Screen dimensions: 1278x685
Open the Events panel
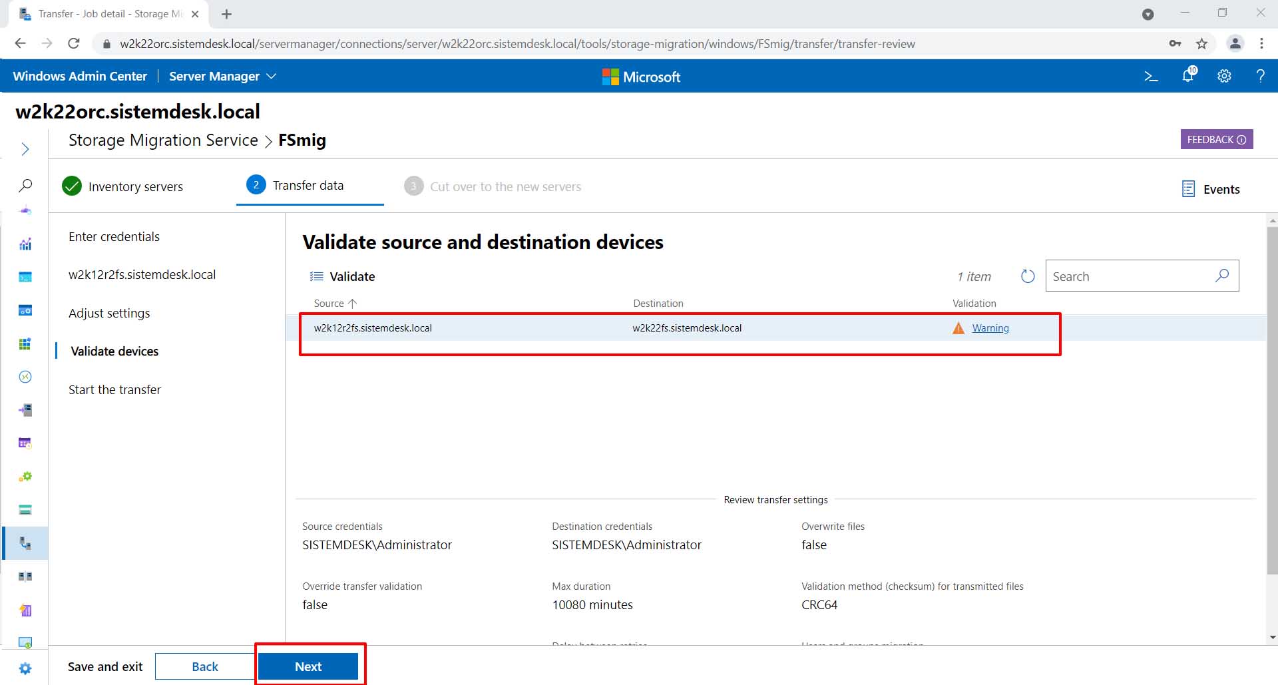(1211, 189)
